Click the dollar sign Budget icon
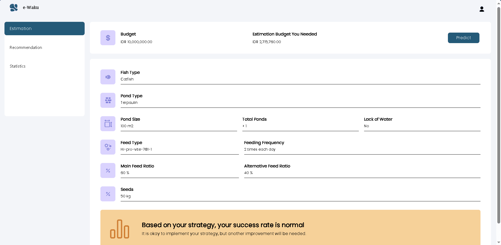 pyautogui.click(x=108, y=38)
